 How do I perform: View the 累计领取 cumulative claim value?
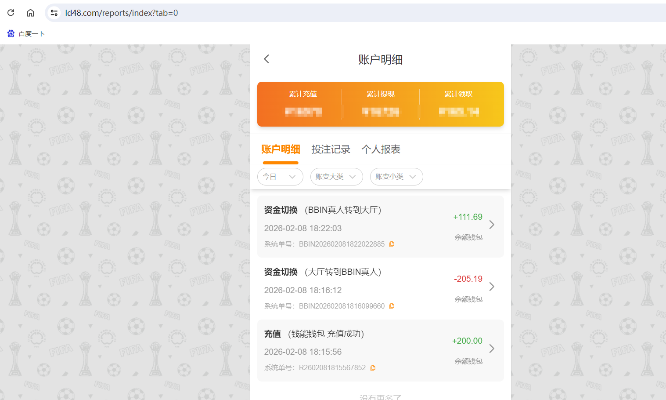pyautogui.click(x=458, y=111)
